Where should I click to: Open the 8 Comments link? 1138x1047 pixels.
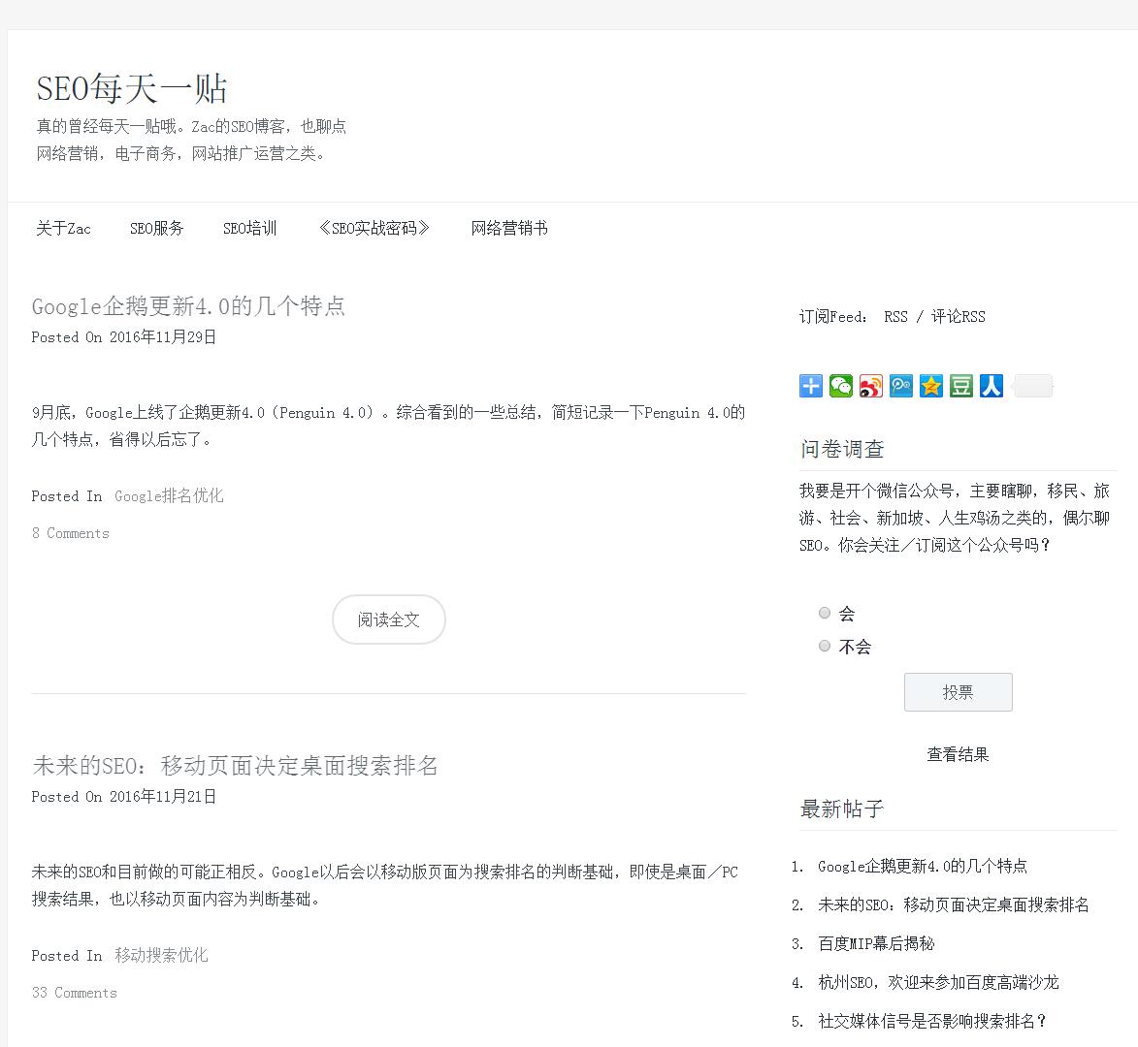pyautogui.click(x=71, y=533)
